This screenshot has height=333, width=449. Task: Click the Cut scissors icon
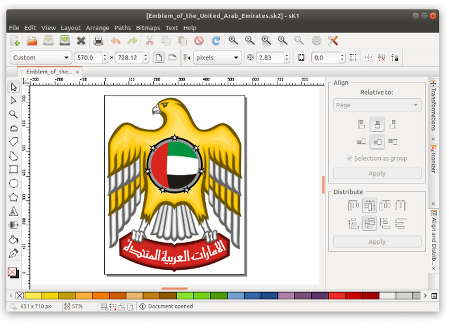coord(150,41)
